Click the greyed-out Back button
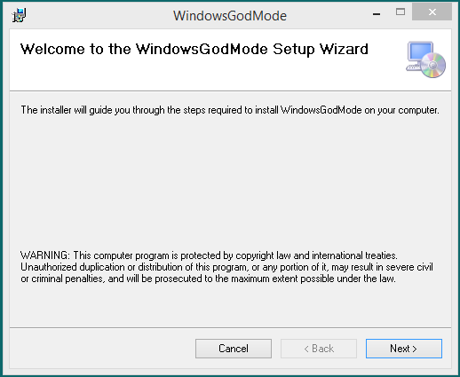Image resolution: width=460 pixels, height=377 pixels. 319,349
